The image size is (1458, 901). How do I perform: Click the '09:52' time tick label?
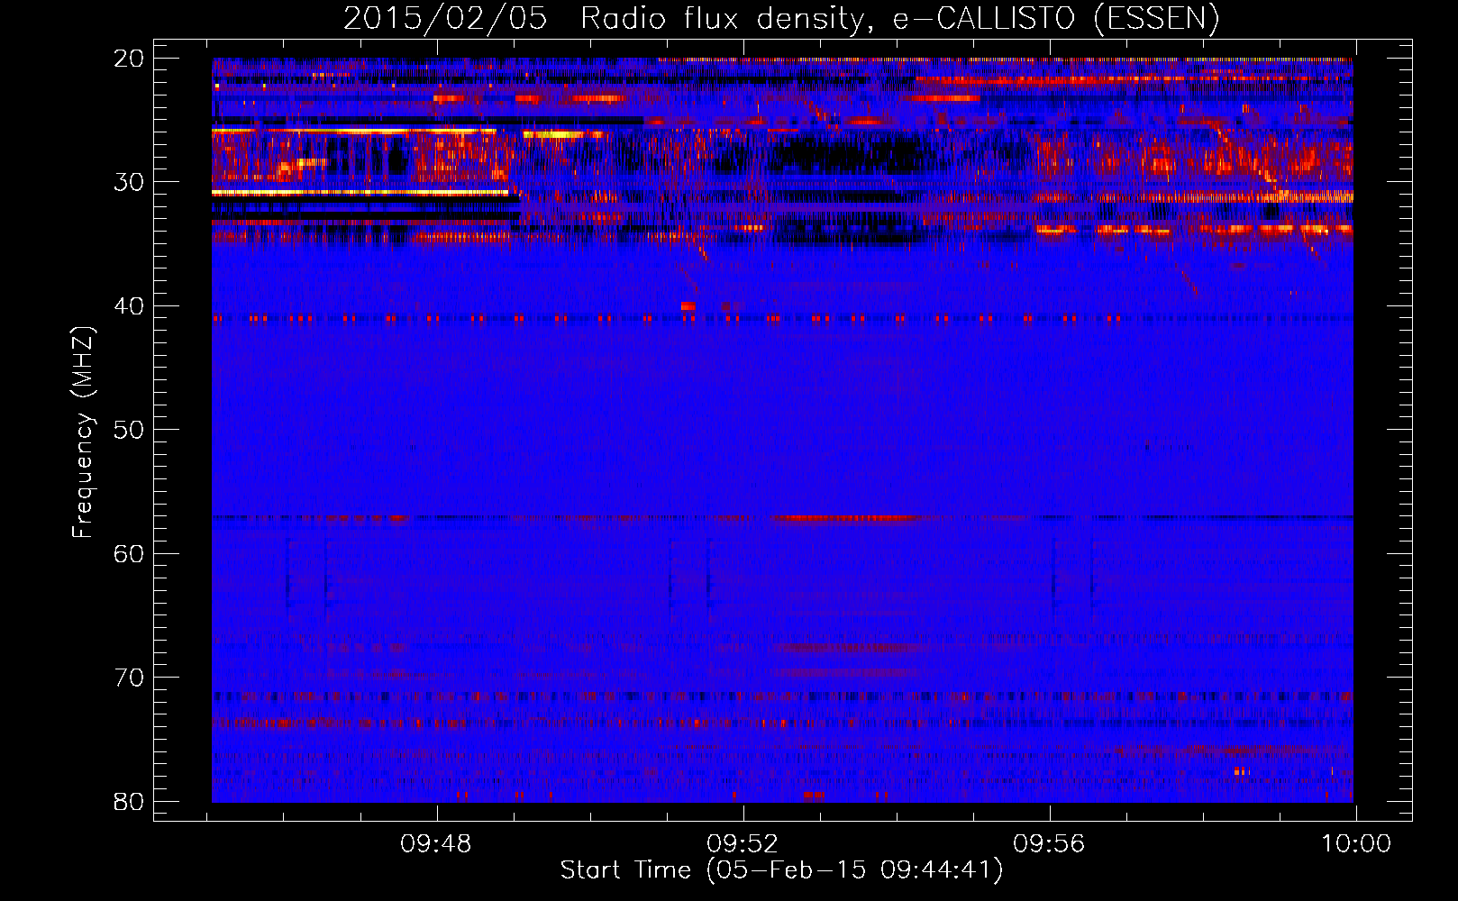click(743, 844)
